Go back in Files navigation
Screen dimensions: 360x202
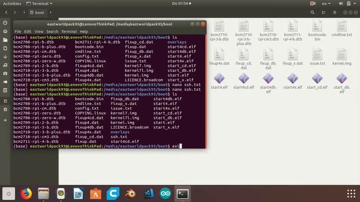(6, 12)
